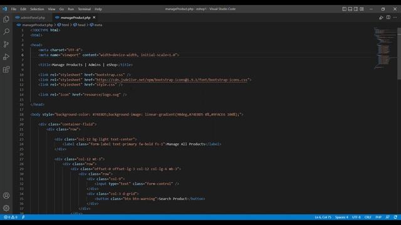This screenshot has height=225, width=401.
Task: Click the status bar icon right of warnings count
Action: [23, 217]
